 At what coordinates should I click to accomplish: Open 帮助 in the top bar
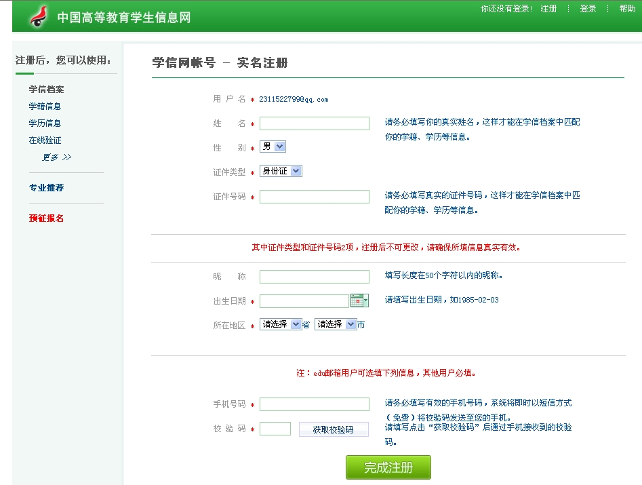627,9
